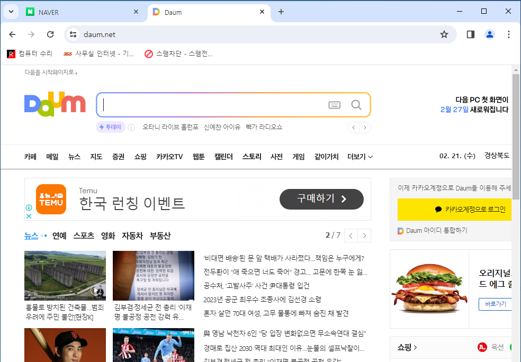The image size is (521, 362).
Task: Go forward to next page
Action: pos(31,34)
